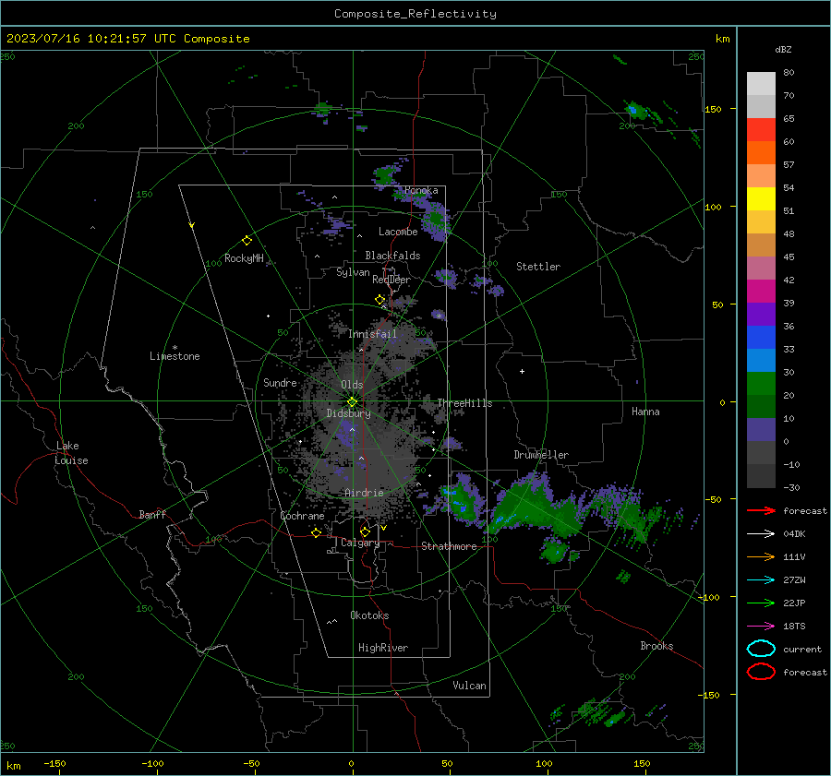
Task: Pick the slate purple 0–10 dBZ swatch
Action: 761,430
